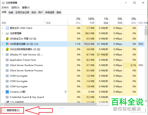This screenshot has width=148, height=115.
Task: Expand the 任务管理器 process row
Action: [3, 33]
